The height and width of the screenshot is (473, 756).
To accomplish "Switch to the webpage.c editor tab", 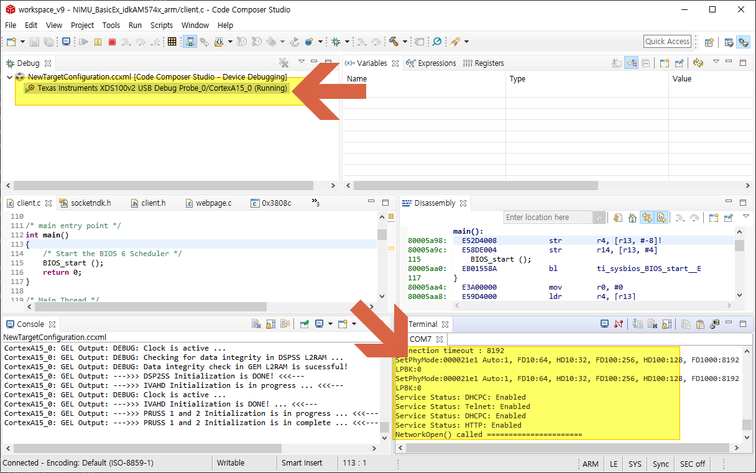I will click(x=209, y=203).
